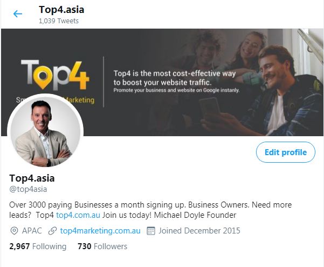Click the back arrow icon

[x=18, y=14]
